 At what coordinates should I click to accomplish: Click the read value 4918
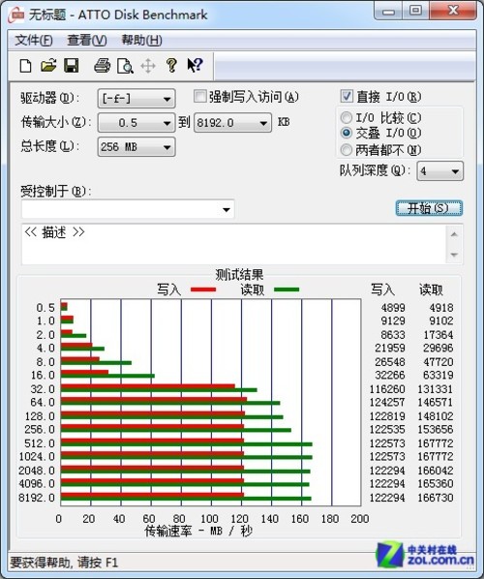pos(441,308)
